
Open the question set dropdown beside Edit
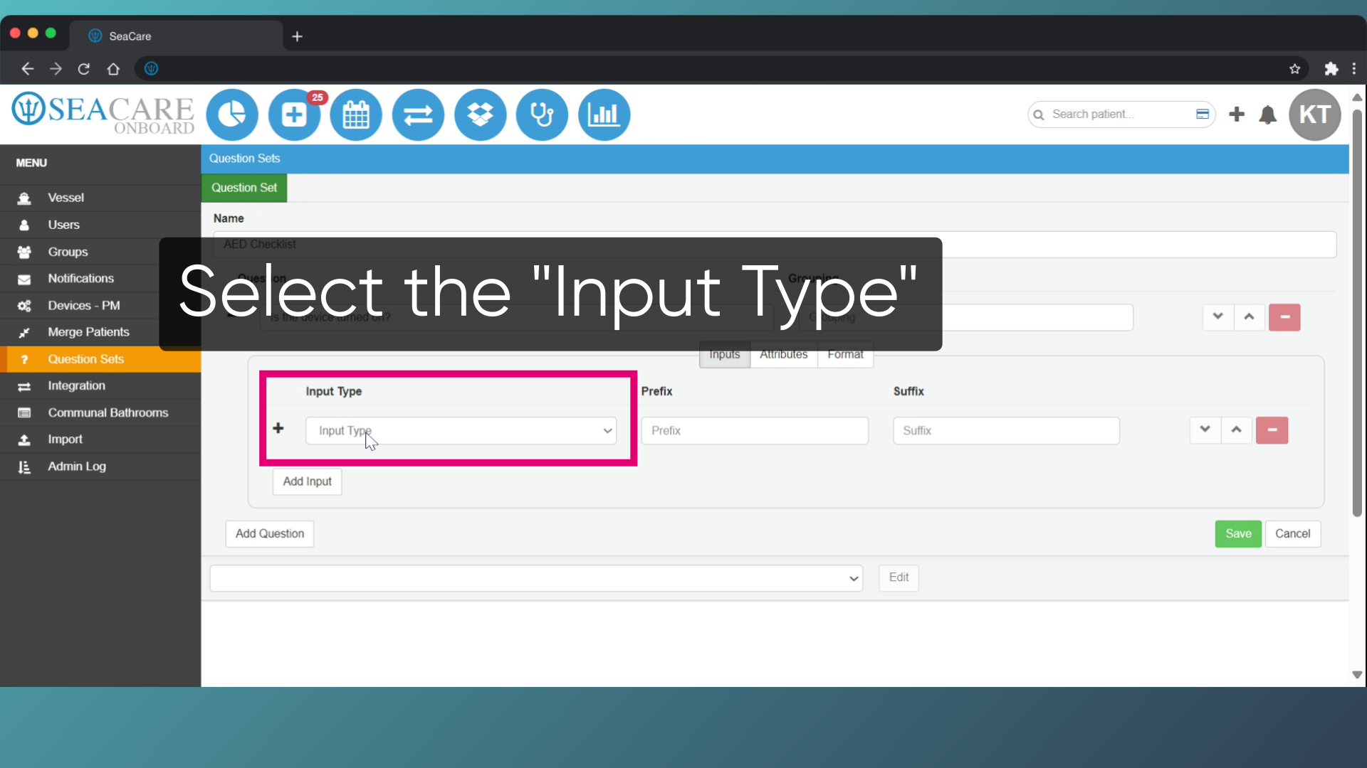point(536,578)
